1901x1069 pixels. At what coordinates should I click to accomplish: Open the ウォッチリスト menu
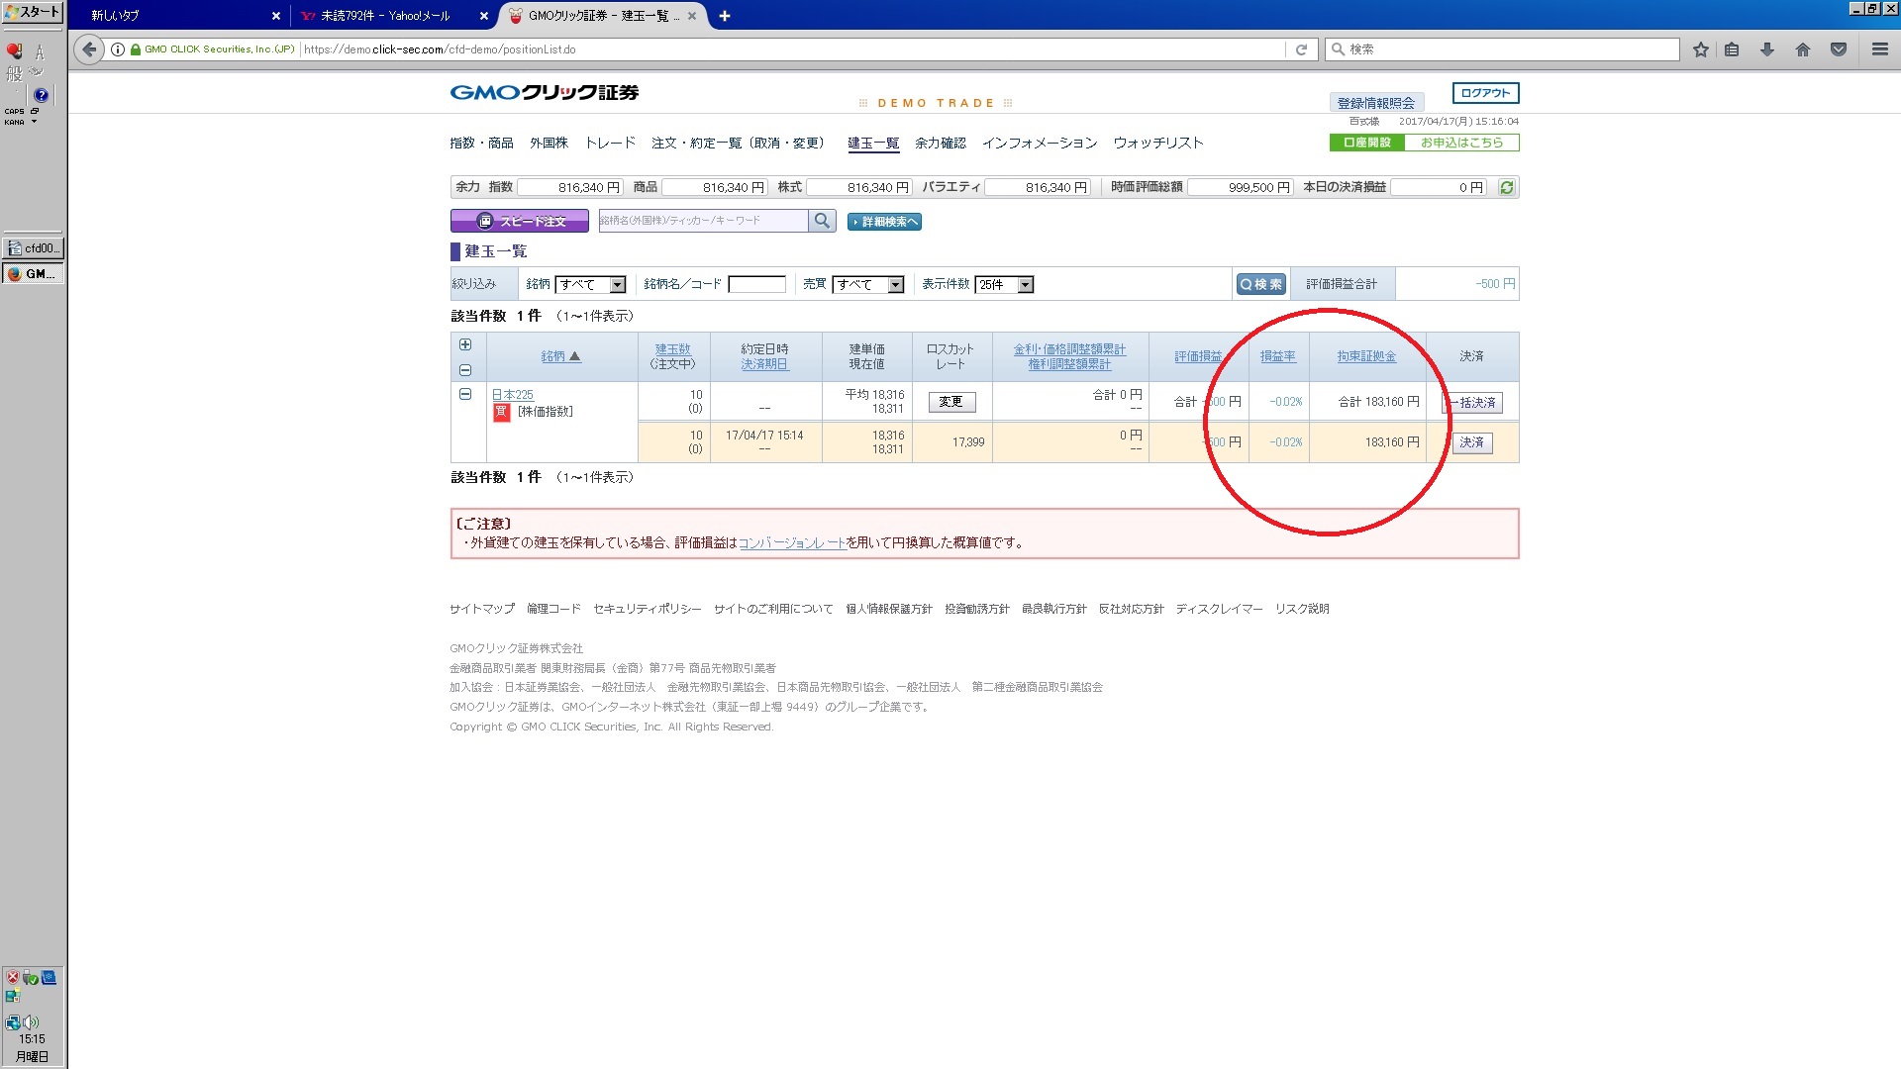tap(1158, 143)
